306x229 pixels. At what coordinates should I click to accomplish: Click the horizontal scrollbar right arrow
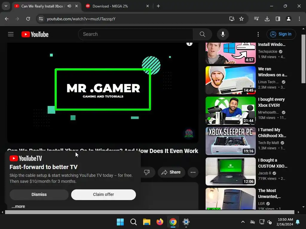coord(299,212)
